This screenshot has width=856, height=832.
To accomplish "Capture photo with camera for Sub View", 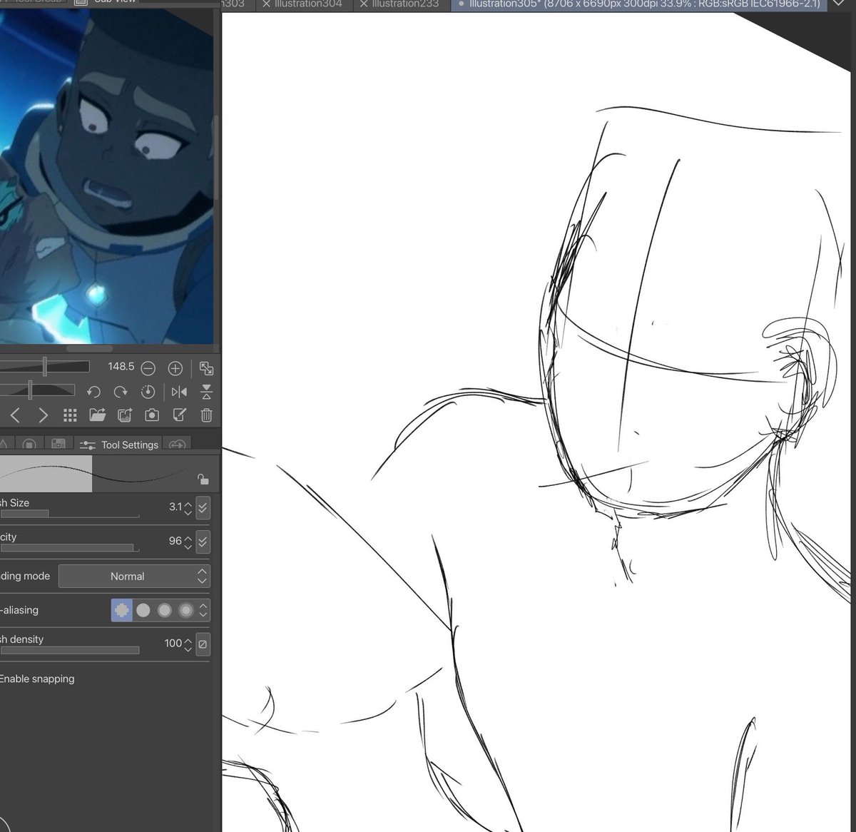I will pos(152,415).
